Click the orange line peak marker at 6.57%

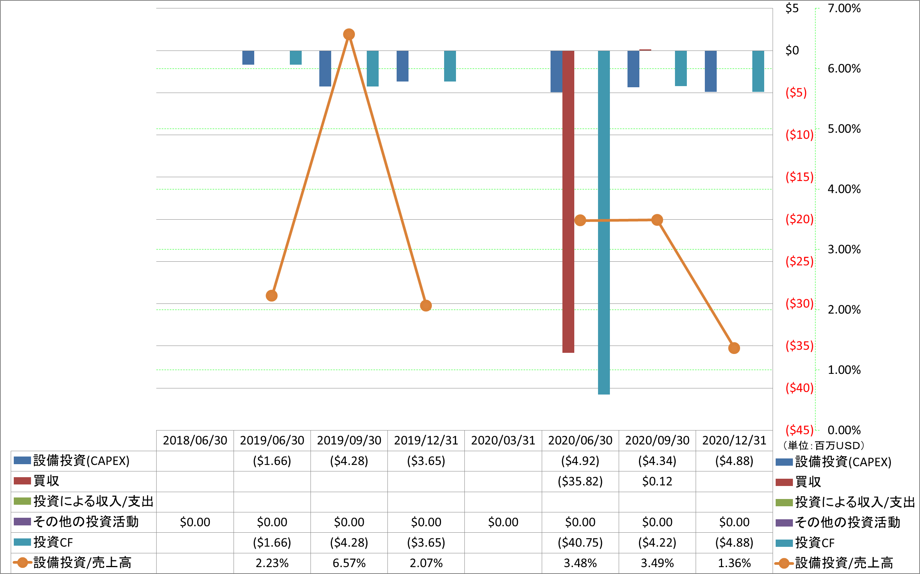point(349,34)
